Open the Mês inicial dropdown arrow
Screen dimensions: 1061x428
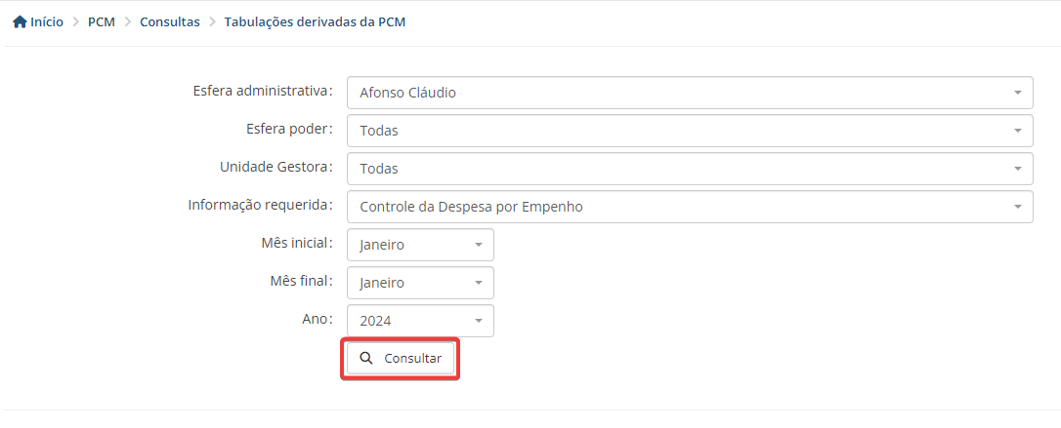click(x=479, y=245)
